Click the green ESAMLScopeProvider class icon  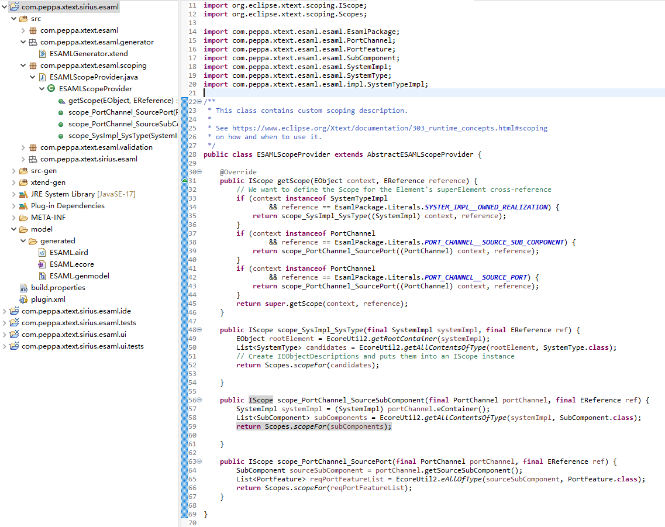pyautogui.click(x=51, y=88)
